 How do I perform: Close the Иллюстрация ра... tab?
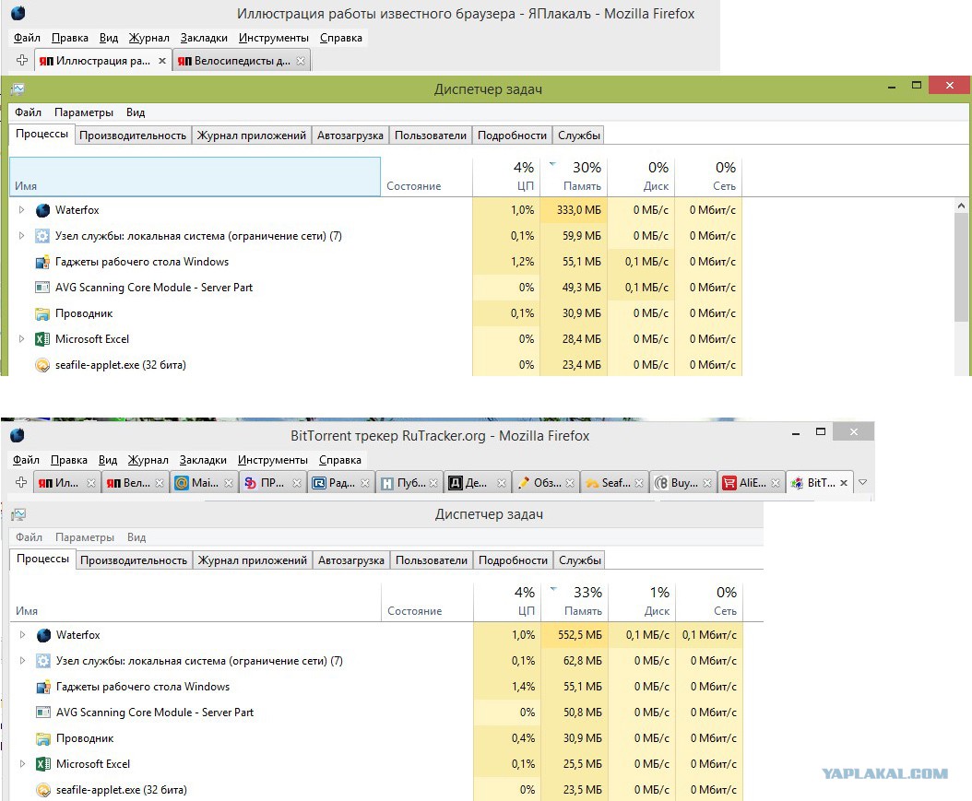pos(161,61)
